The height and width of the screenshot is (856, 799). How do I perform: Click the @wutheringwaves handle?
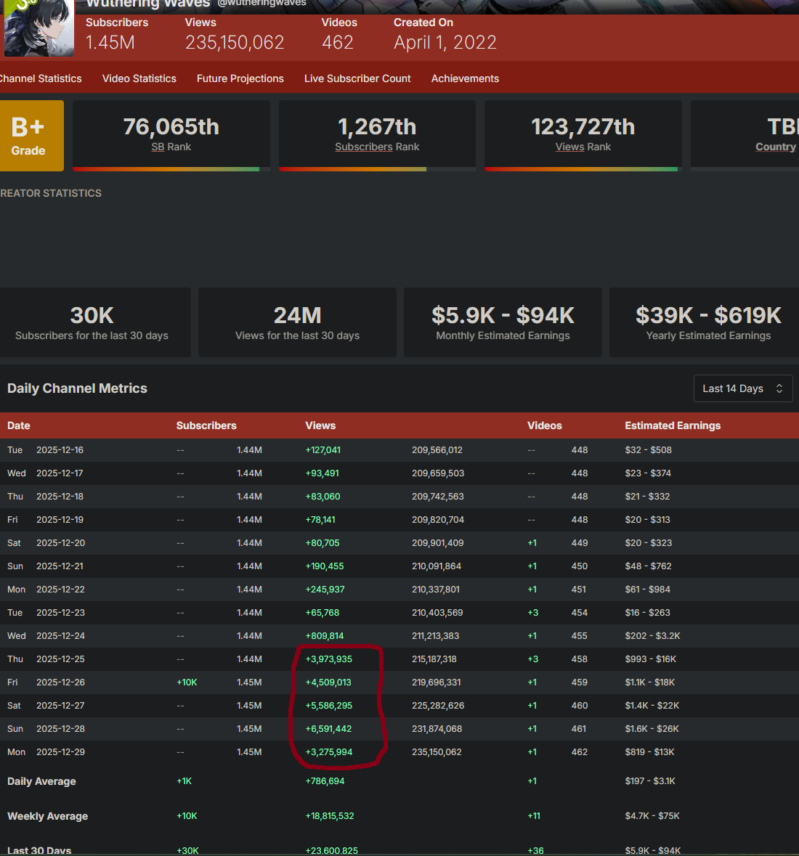click(x=261, y=4)
